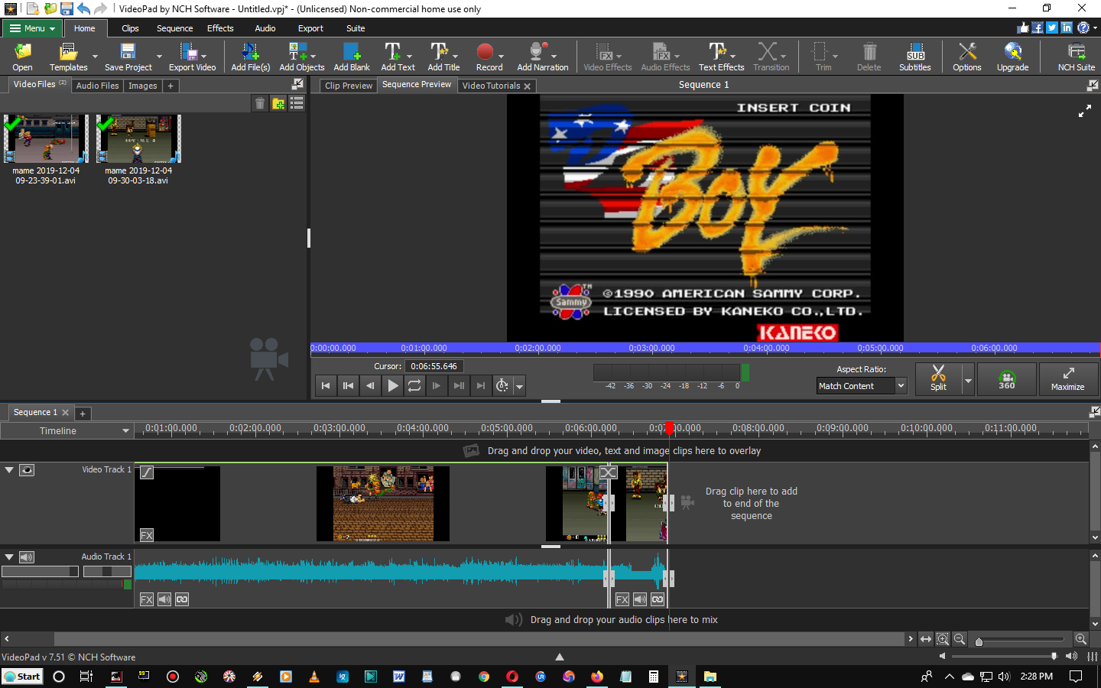
Task: Toggle link on first audio clip
Action: [x=182, y=599]
